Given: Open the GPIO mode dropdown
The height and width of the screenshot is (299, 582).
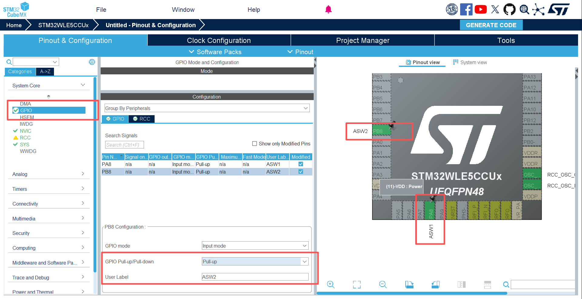Looking at the screenshot, I should tap(255, 246).
